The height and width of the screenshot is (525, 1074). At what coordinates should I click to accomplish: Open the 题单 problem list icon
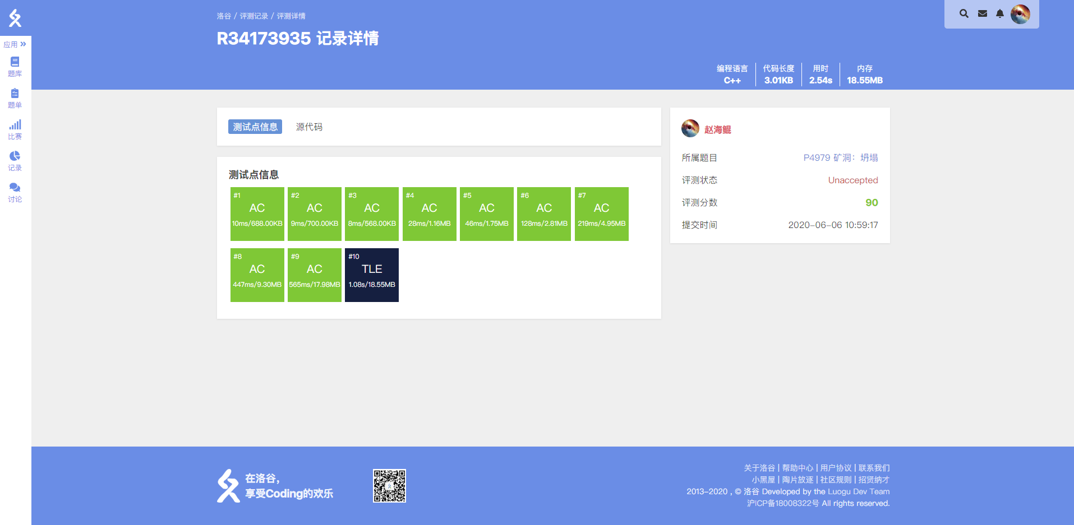tap(15, 97)
